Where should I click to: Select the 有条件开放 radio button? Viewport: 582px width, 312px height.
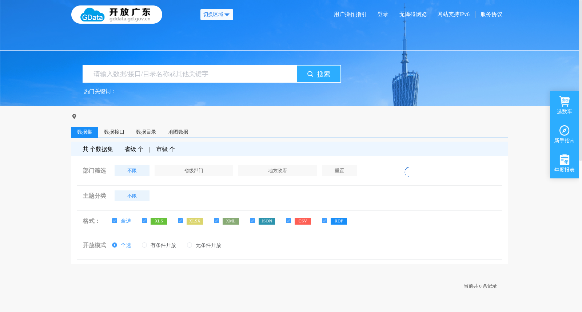click(x=144, y=245)
